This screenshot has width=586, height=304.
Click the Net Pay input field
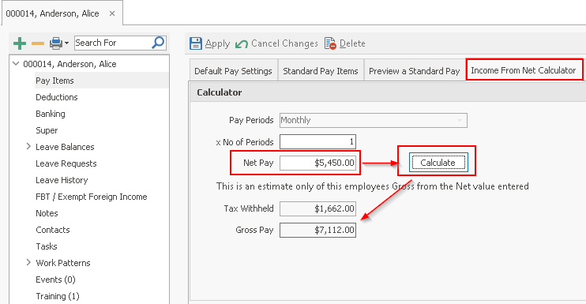[317, 163]
